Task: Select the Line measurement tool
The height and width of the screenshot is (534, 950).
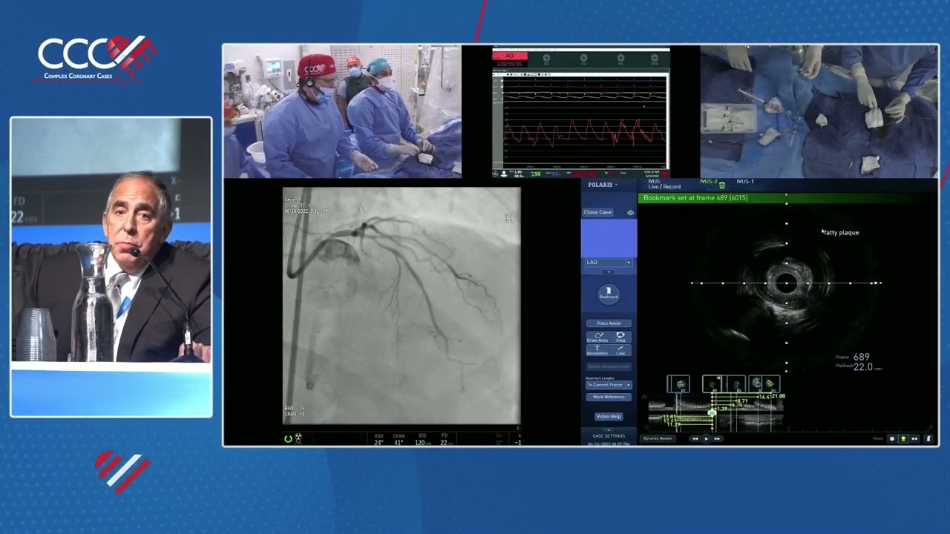Action: (620, 350)
